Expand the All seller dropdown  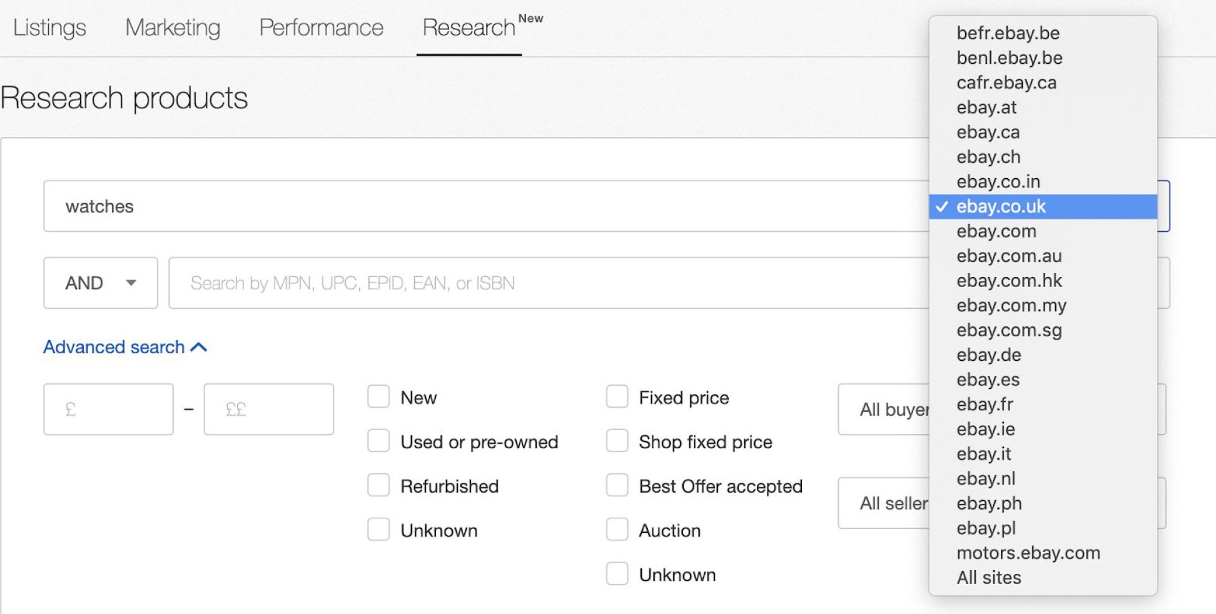(883, 503)
